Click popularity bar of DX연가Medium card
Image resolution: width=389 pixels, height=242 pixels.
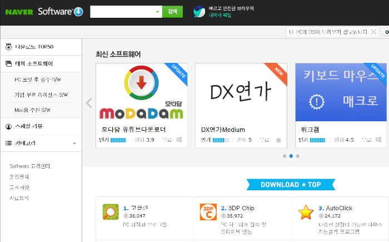click(221, 140)
